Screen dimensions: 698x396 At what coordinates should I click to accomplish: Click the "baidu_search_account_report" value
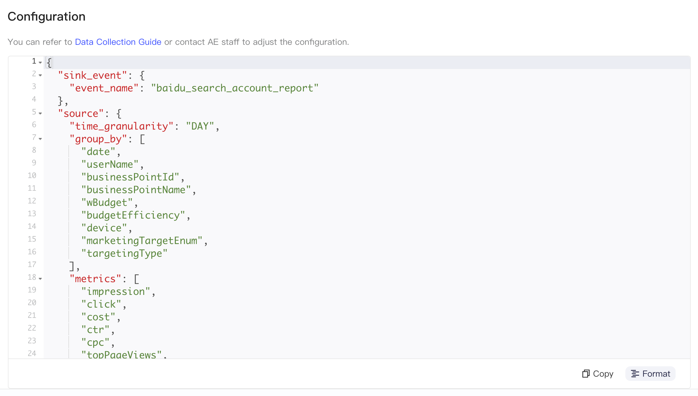(235, 88)
